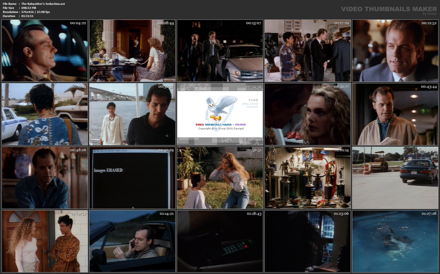Click the file name 'The Babysitter's Seduction.avi'
Screen dimensions: 440x274
click(43, 4)
